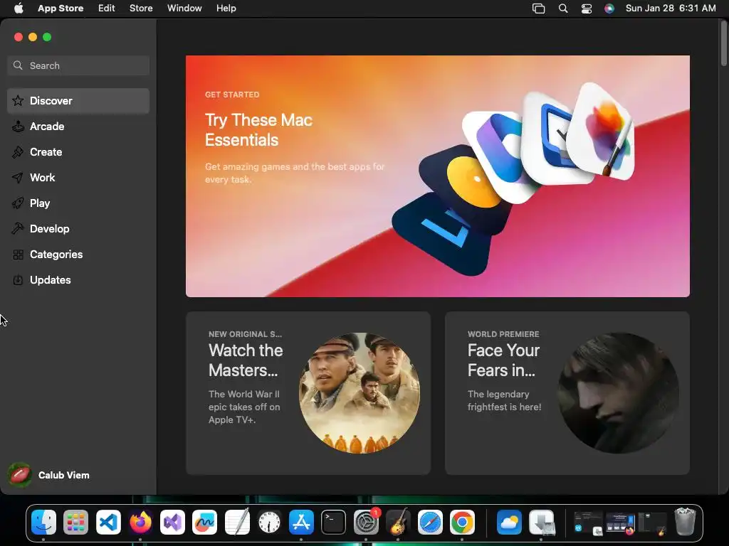
Task: Switch to the Play section
Action: (x=78, y=203)
